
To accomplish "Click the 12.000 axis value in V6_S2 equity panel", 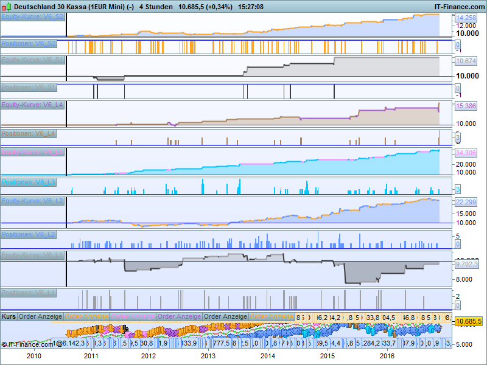I will pyautogui.click(x=466, y=26).
